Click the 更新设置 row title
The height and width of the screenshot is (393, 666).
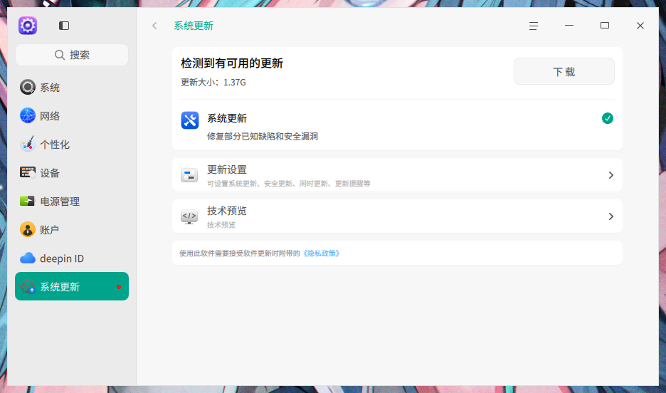pos(227,169)
